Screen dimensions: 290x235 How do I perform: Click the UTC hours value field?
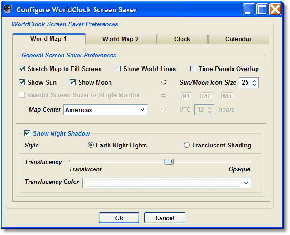tap(201, 110)
